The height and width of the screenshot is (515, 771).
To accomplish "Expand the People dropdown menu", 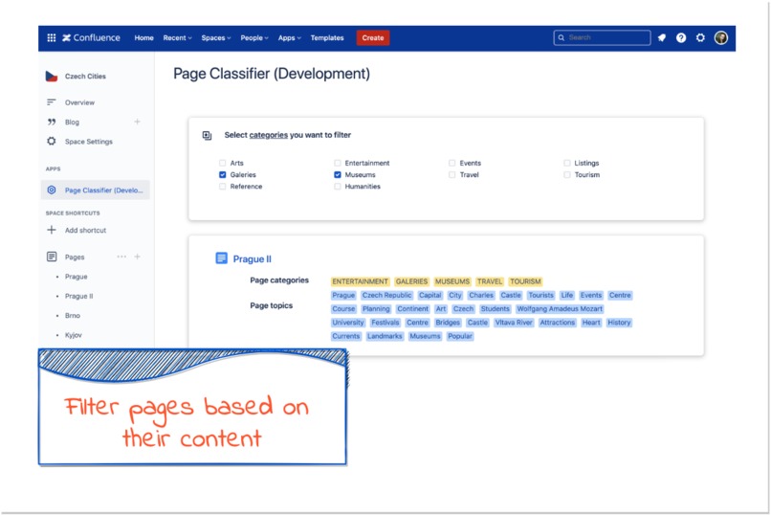I will point(254,38).
